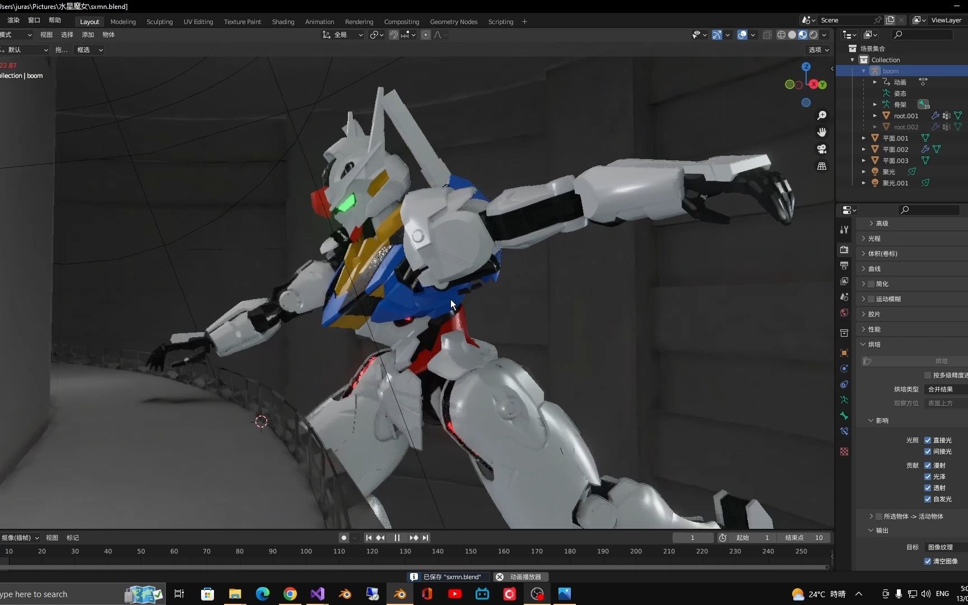Switch to the Modeling workspace tab
Viewport: 968px width, 605px height.
[123, 22]
